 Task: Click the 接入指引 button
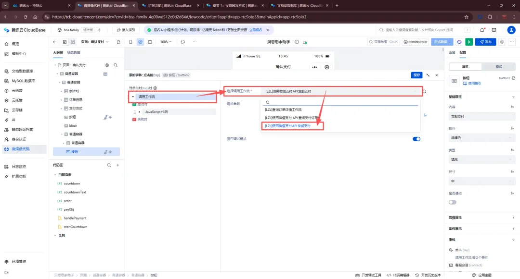click(126, 30)
